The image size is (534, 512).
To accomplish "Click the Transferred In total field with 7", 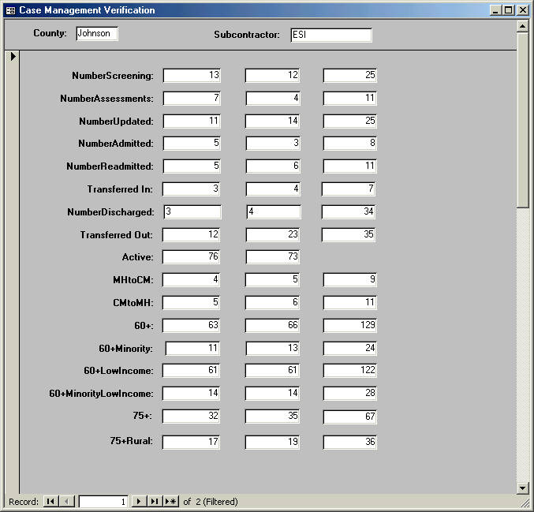I will click(x=349, y=189).
